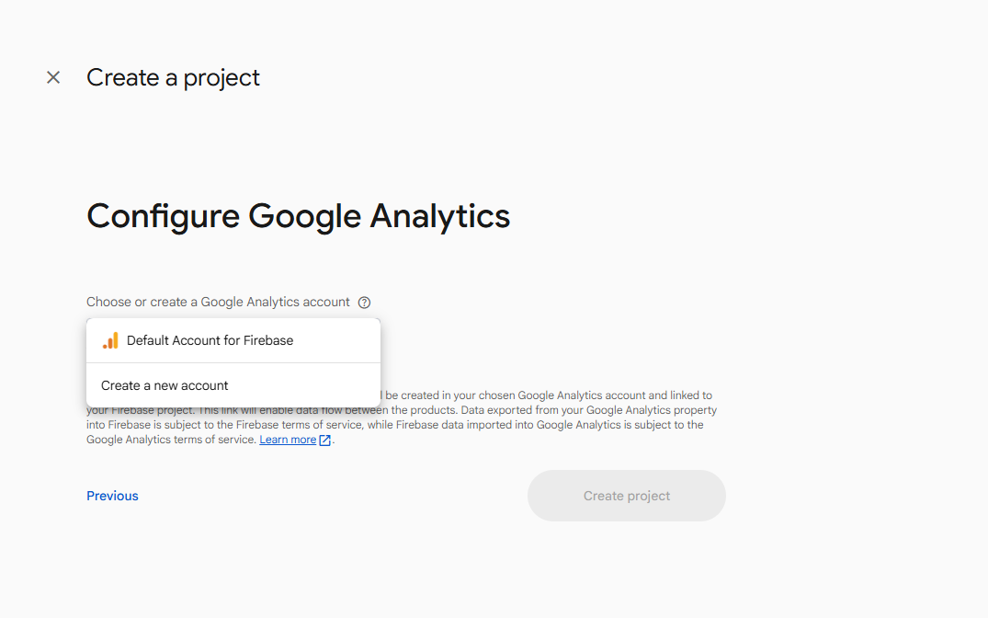Collapse the open account selection dropdown
988x618 pixels.
(x=233, y=339)
